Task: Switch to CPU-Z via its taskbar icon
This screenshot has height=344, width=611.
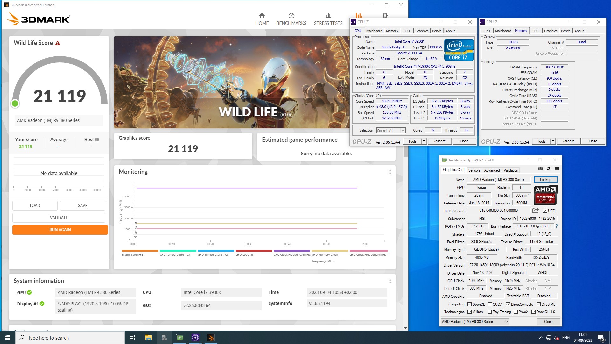Action: 195,338
